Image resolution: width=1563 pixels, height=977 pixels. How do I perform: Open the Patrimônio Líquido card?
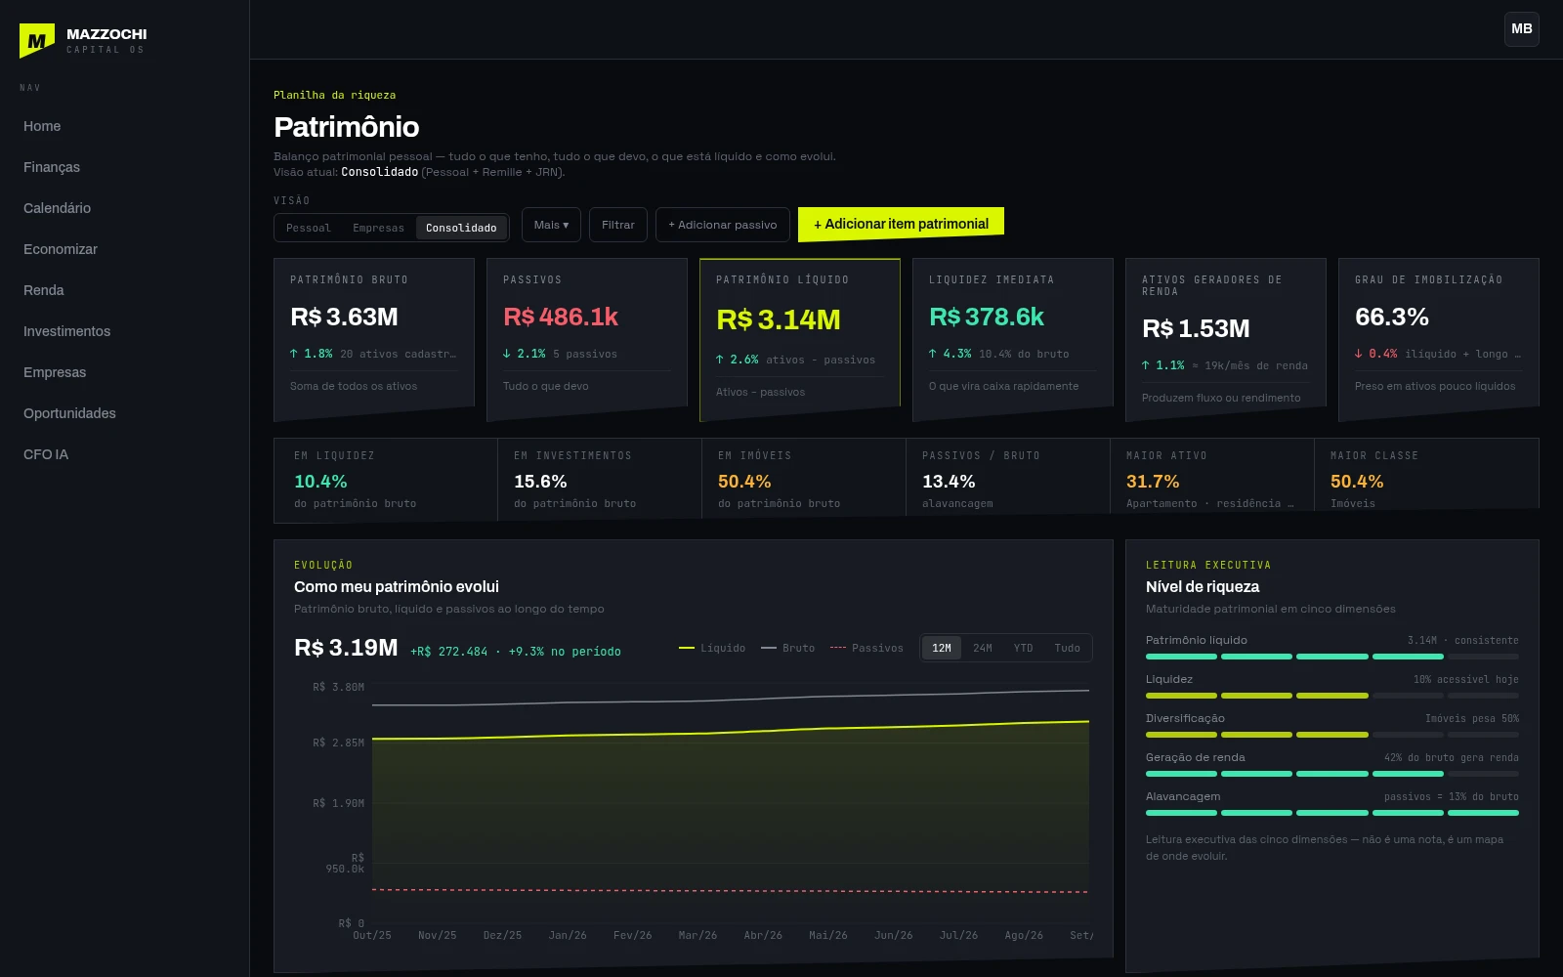800,340
